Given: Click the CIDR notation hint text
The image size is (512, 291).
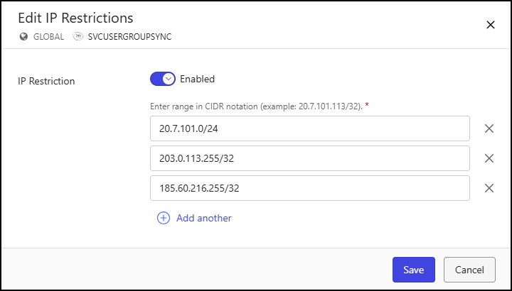Looking at the screenshot, I should pyautogui.click(x=256, y=106).
